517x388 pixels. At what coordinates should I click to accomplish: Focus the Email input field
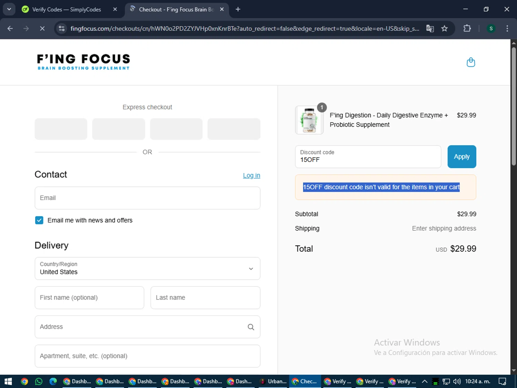pos(148,198)
